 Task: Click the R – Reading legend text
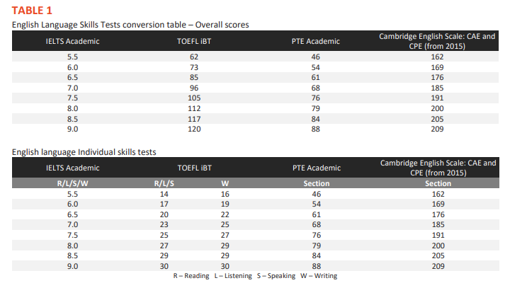click(191, 276)
